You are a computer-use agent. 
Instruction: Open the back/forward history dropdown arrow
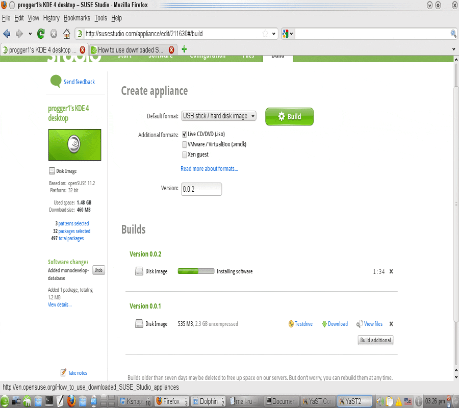pyautogui.click(x=30, y=34)
